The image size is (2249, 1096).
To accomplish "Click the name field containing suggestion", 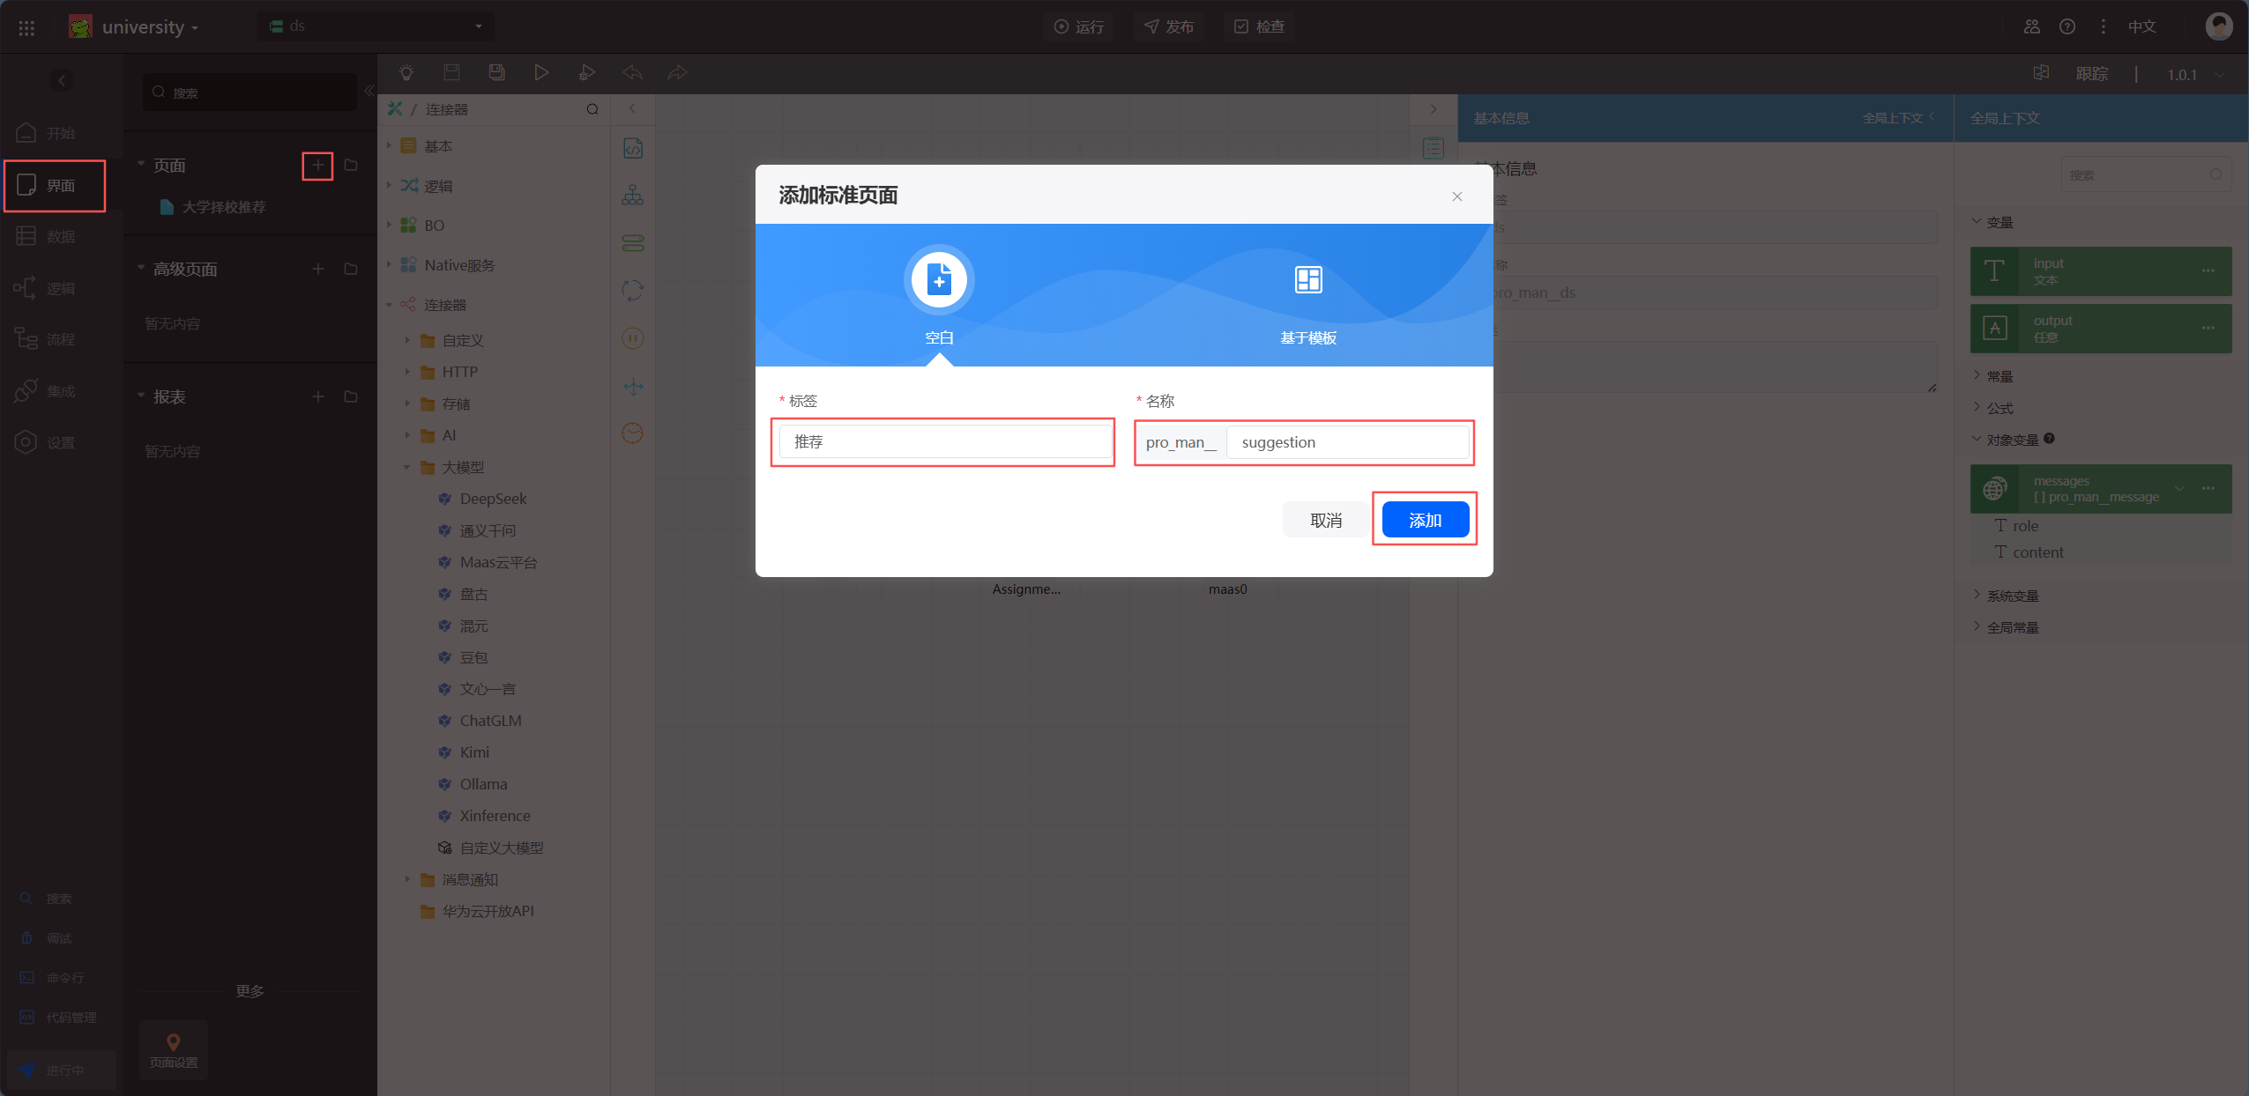I will [x=1346, y=442].
